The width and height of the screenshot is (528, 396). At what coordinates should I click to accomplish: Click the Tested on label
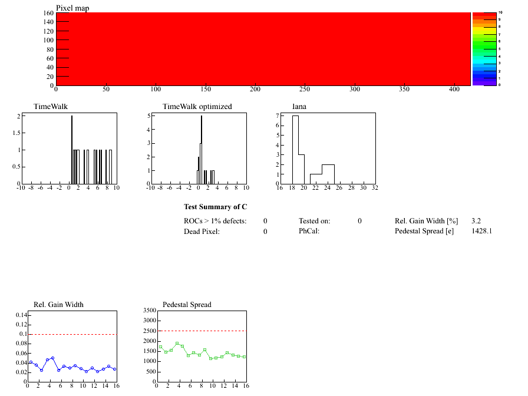[x=314, y=221]
